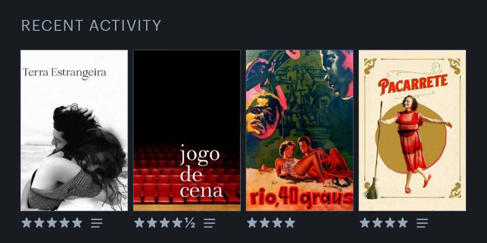The width and height of the screenshot is (487, 243).
Task: Open the Terra Estrangeira film poster
Action: [x=74, y=131]
